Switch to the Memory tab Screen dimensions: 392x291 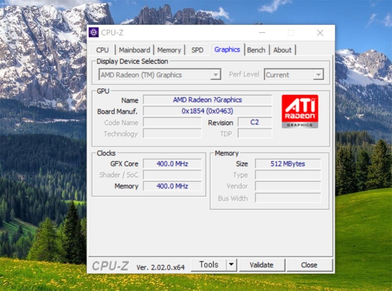169,50
